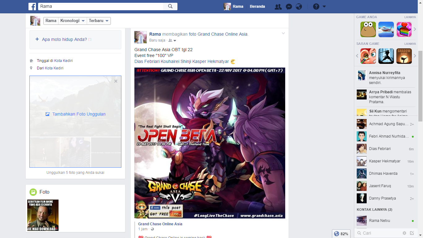Open Grand Chase Online Asia shared source link
This screenshot has width=423, height=238.
(160, 224)
